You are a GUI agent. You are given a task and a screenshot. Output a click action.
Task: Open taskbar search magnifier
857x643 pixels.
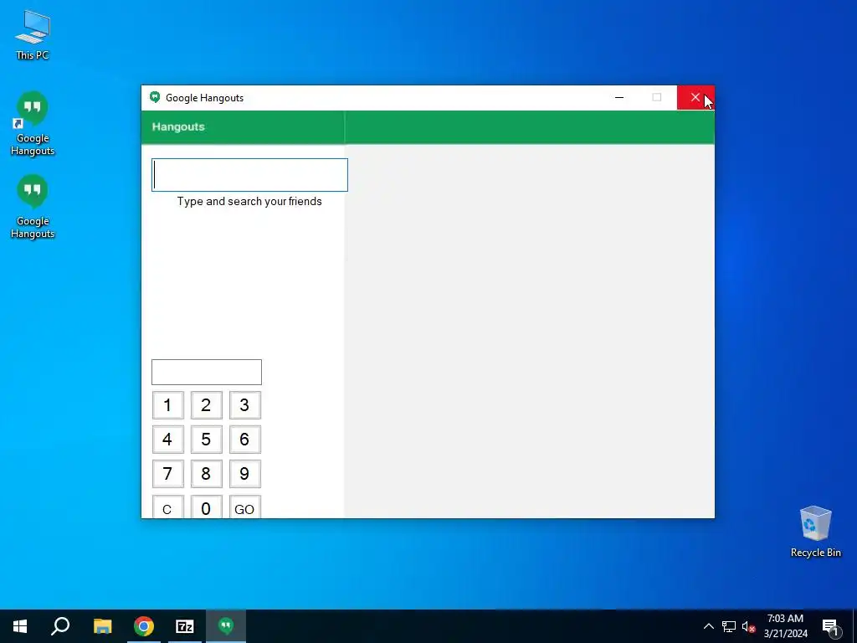tap(60, 626)
